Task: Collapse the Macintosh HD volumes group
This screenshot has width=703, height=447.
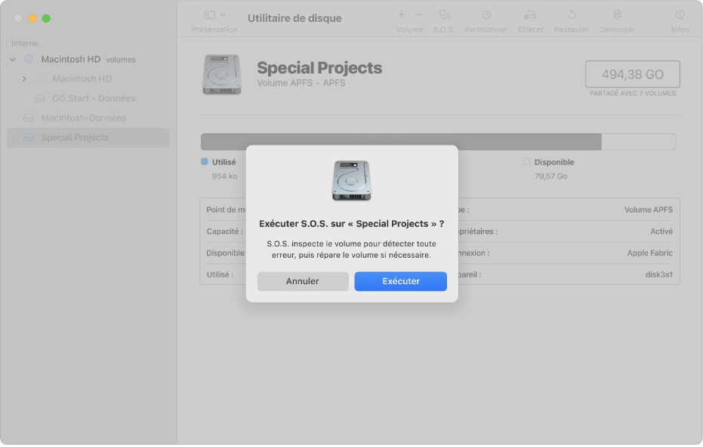Action: [13, 60]
